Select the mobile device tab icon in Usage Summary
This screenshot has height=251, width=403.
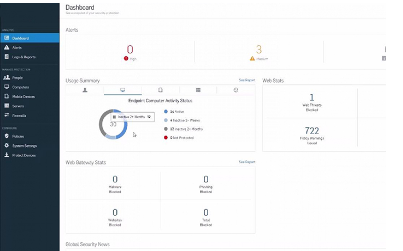click(160, 90)
